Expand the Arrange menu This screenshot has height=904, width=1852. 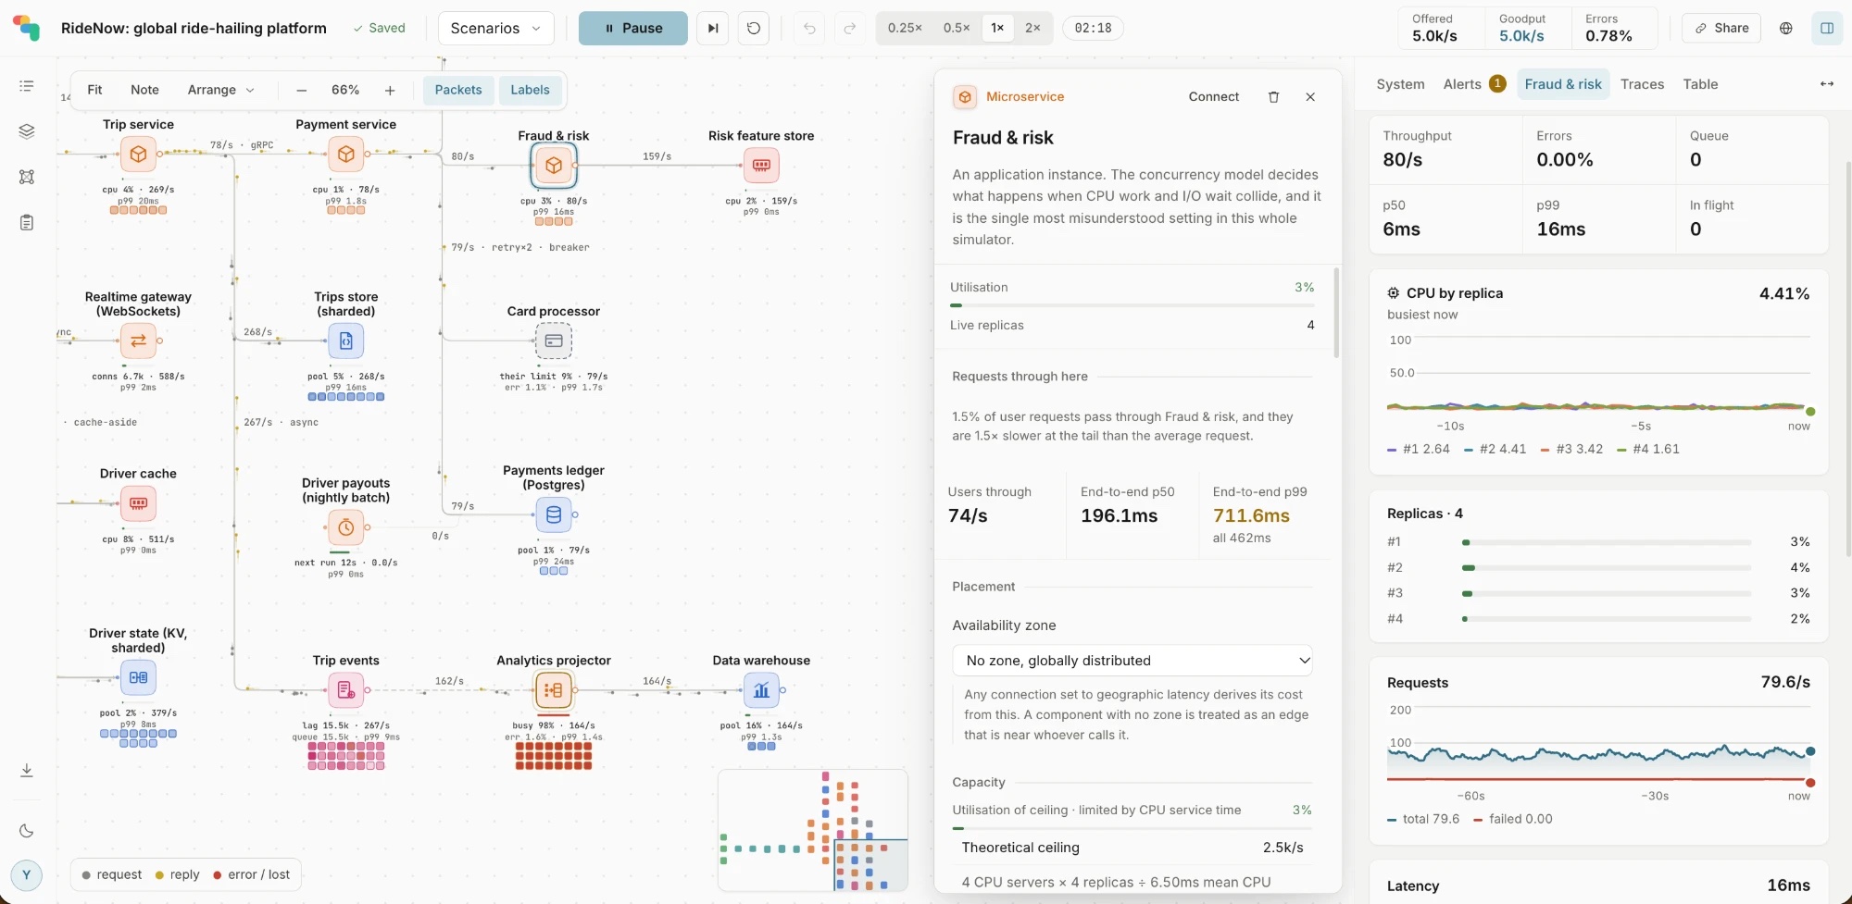220,90
